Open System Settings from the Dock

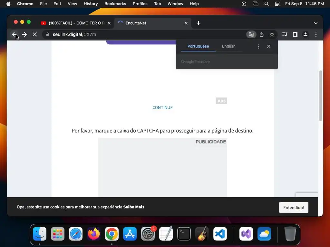(148, 234)
